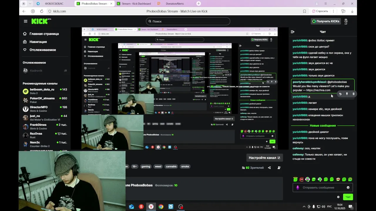Open a new browser tab

199,4
